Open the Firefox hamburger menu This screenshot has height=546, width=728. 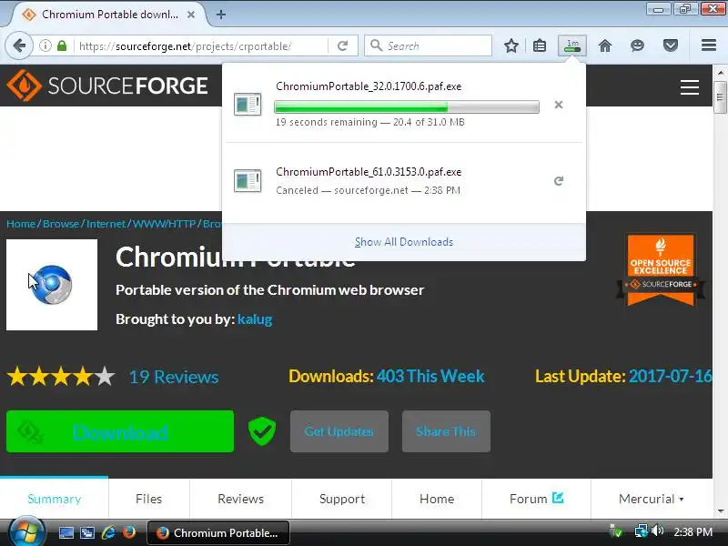(x=709, y=45)
